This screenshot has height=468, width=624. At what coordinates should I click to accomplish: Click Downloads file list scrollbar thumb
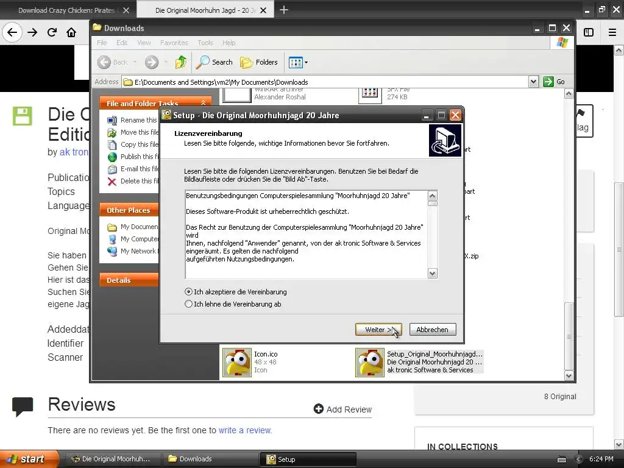(569, 336)
